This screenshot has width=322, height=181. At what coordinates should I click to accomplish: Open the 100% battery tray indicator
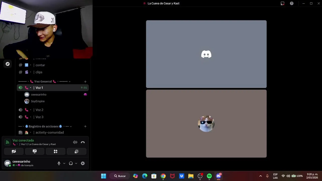pos(297,176)
